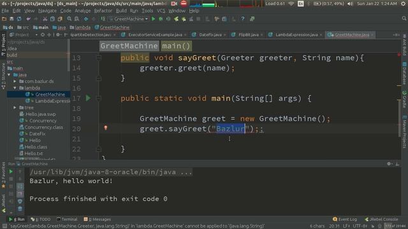Click the Replace toolbar icon

(x=76, y=19)
